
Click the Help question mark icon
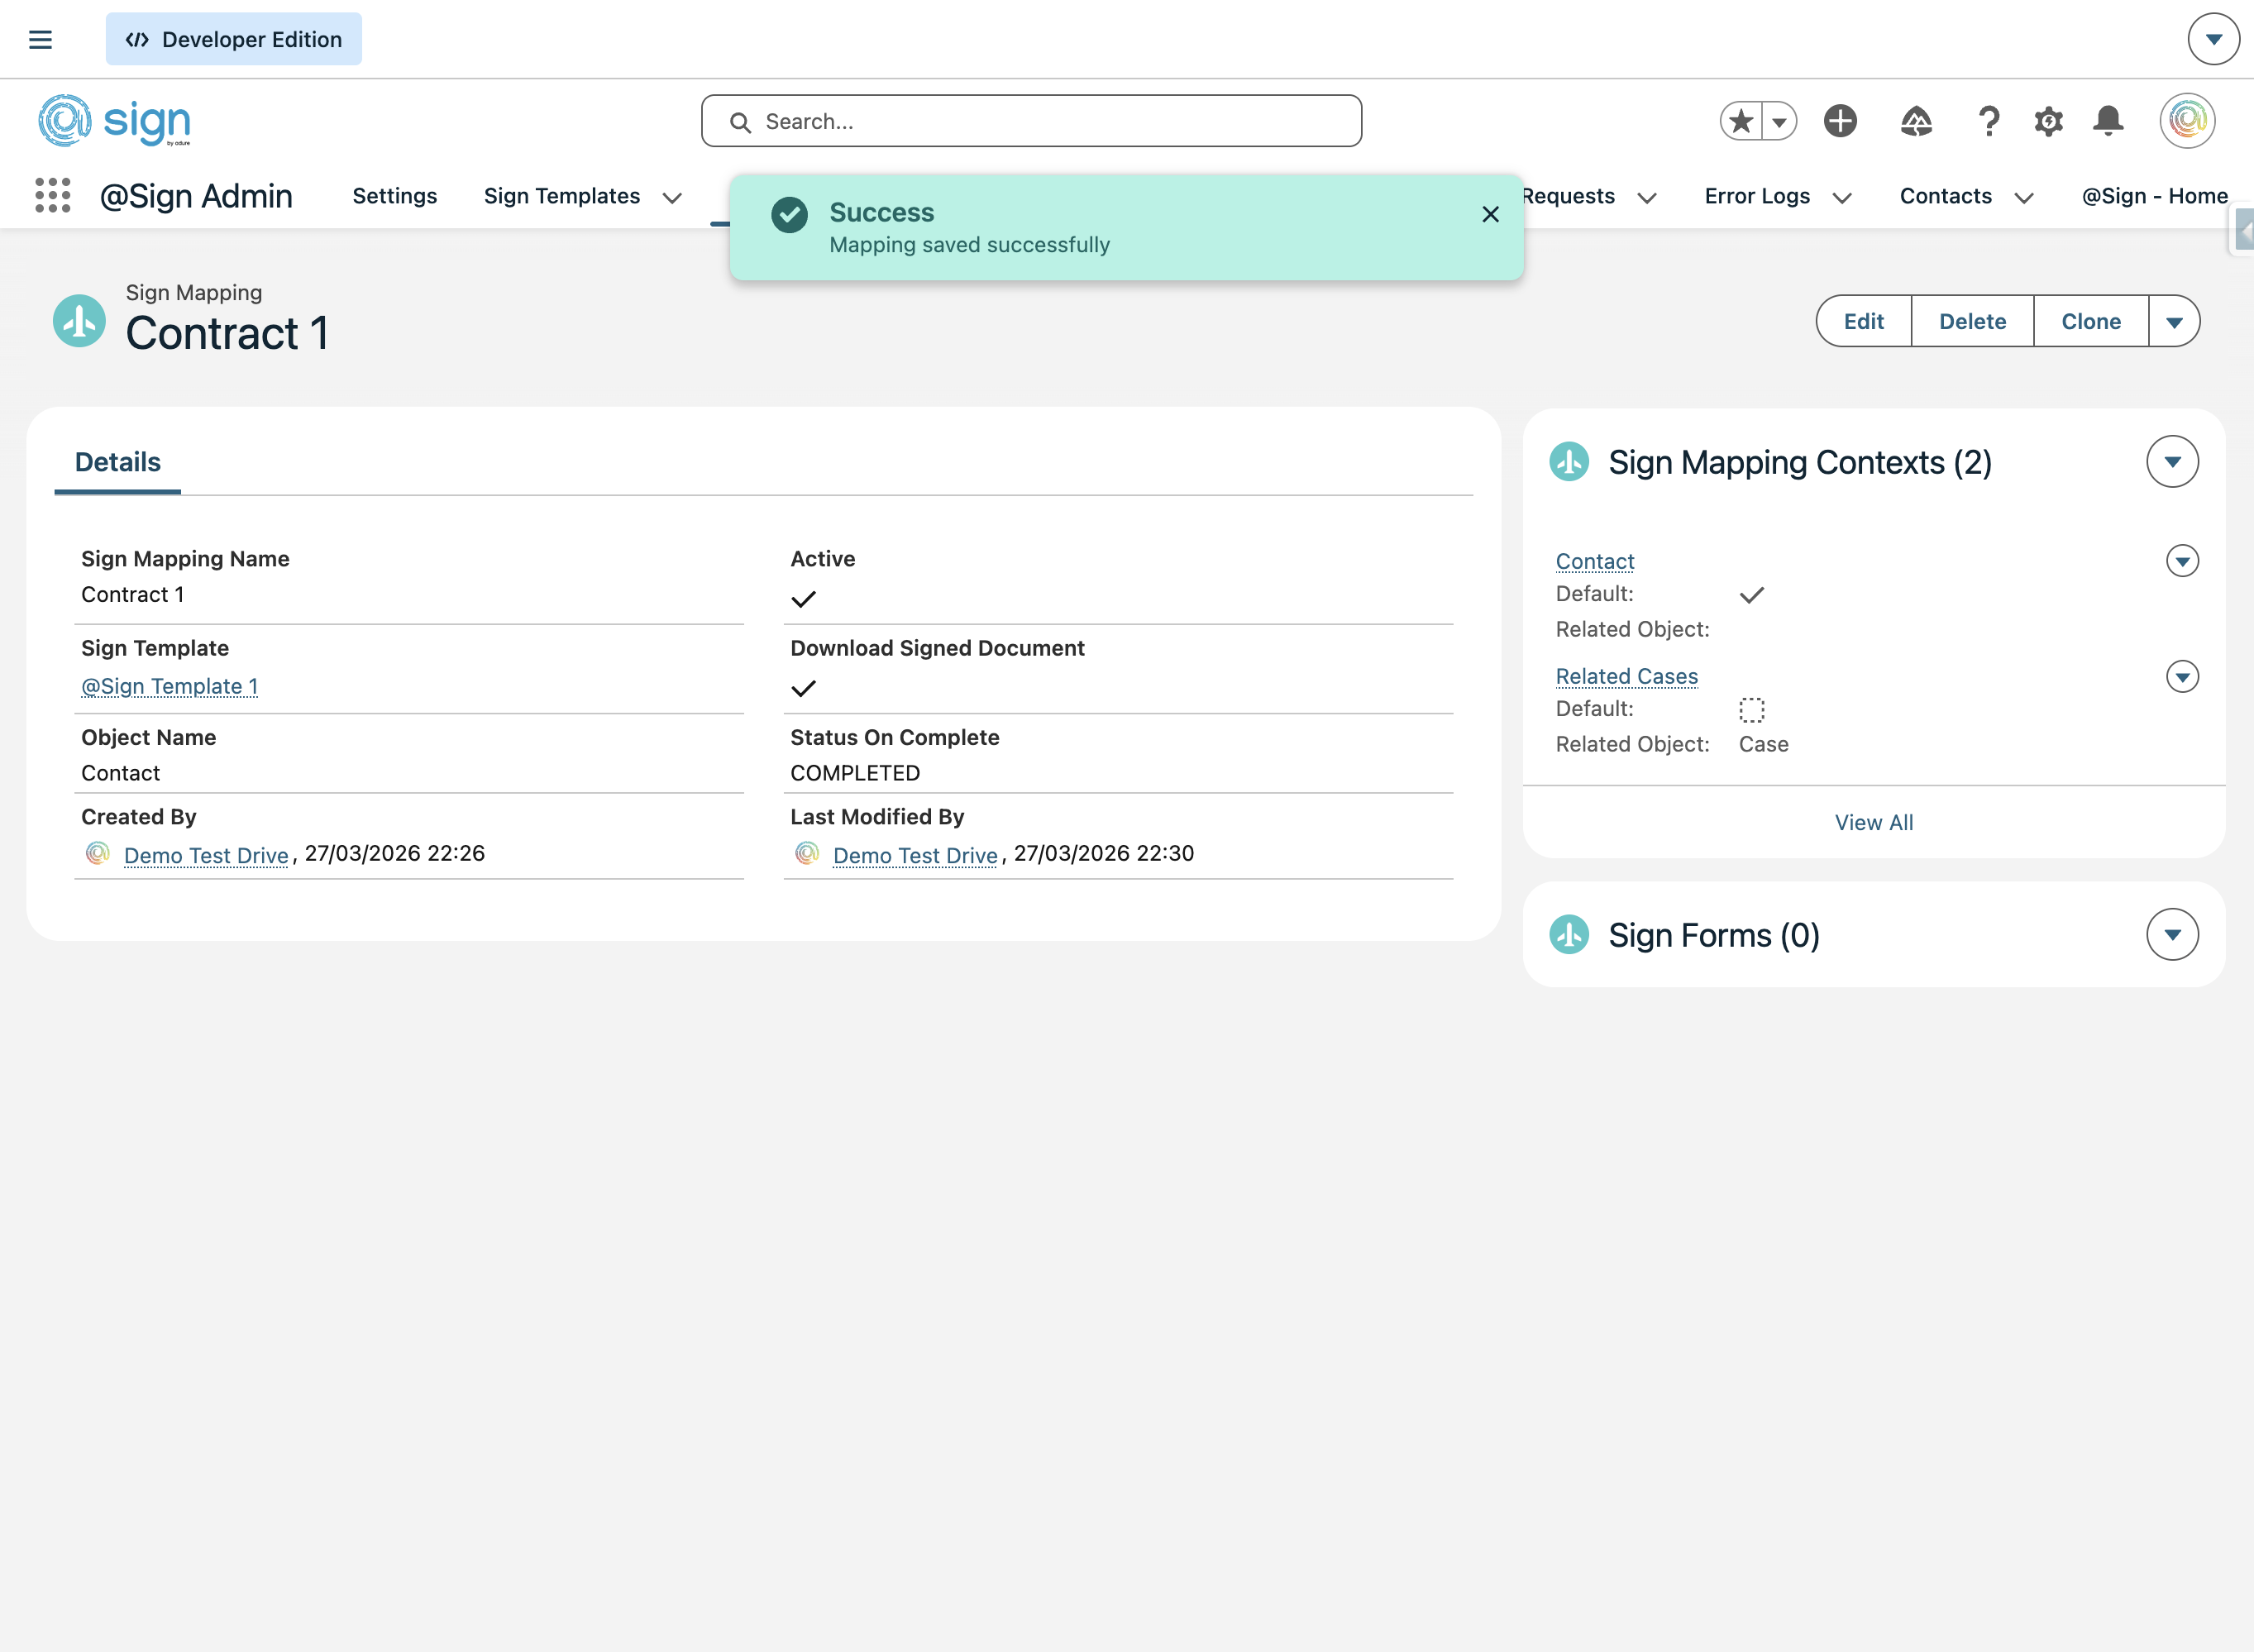(x=1988, y=122)
